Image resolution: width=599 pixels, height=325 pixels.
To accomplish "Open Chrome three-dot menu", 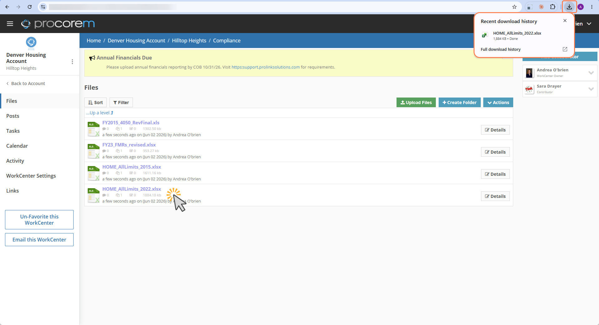I will (x=592, y=7).
